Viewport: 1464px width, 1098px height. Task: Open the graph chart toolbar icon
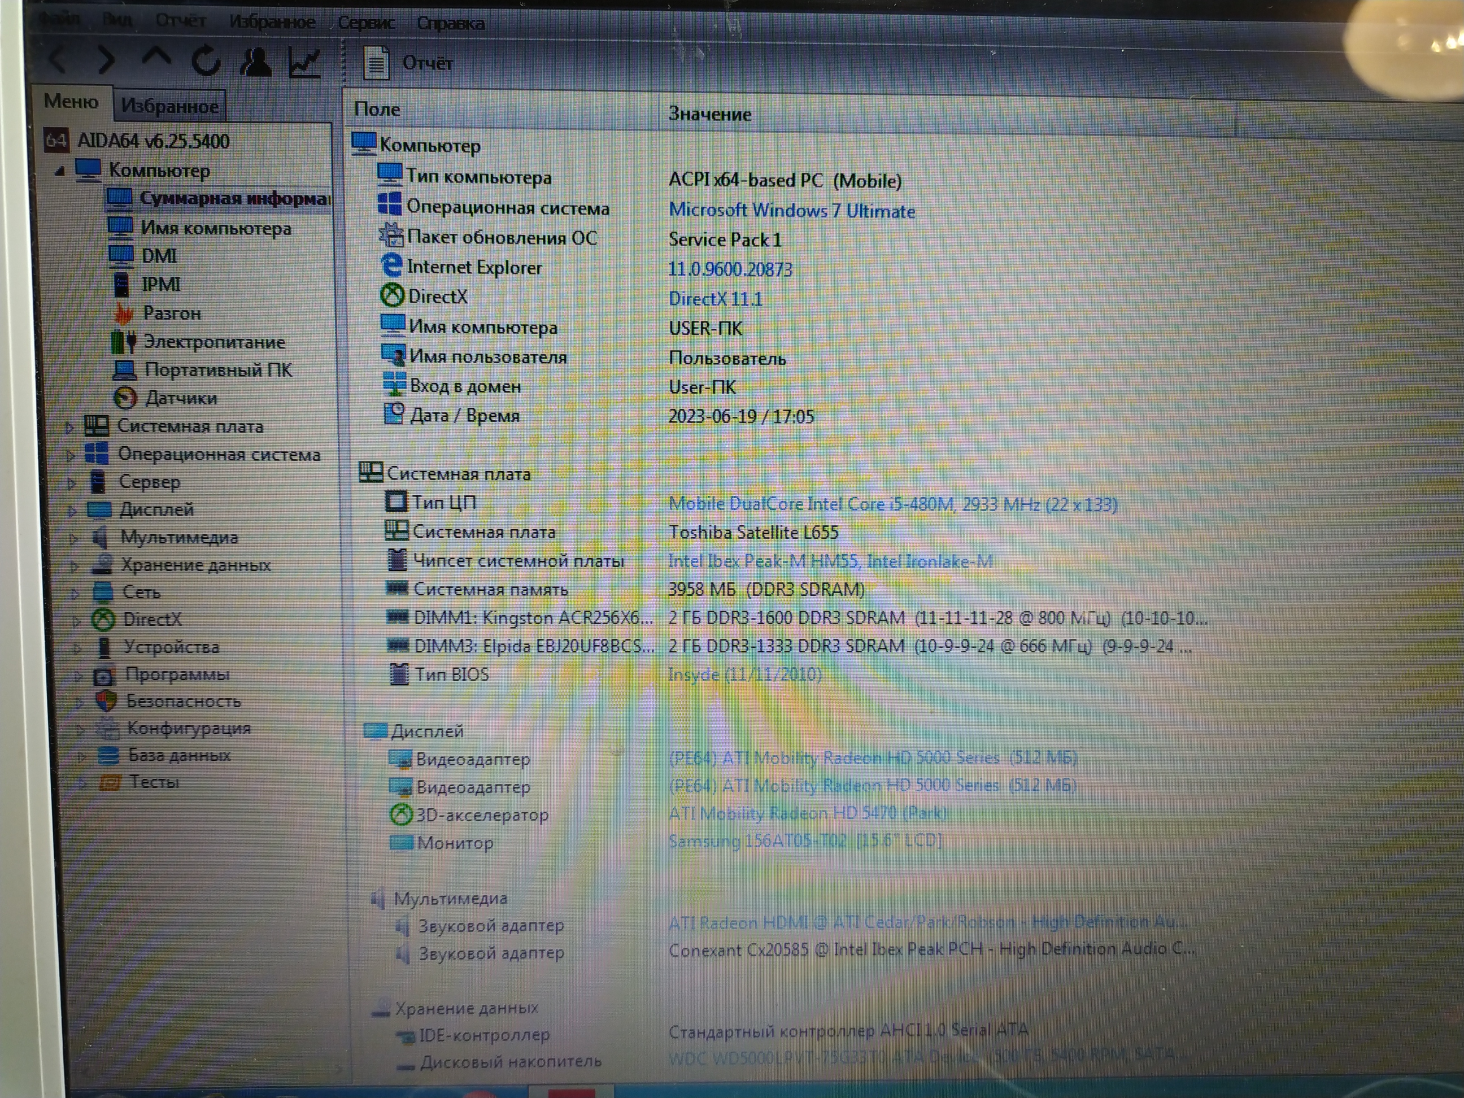tap(305, 63)
